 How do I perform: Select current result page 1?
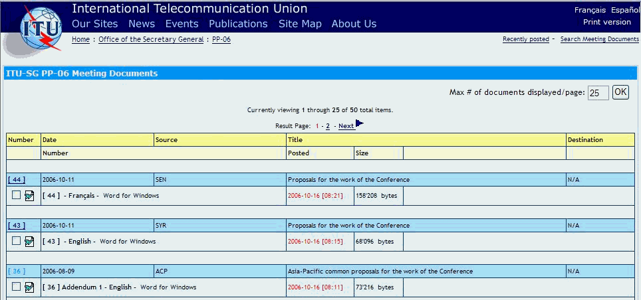point(317,126)
